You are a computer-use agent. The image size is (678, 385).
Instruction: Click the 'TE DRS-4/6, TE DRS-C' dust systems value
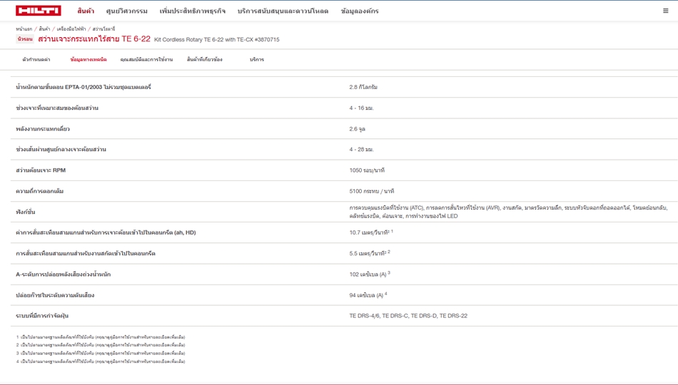coord(408,316)
